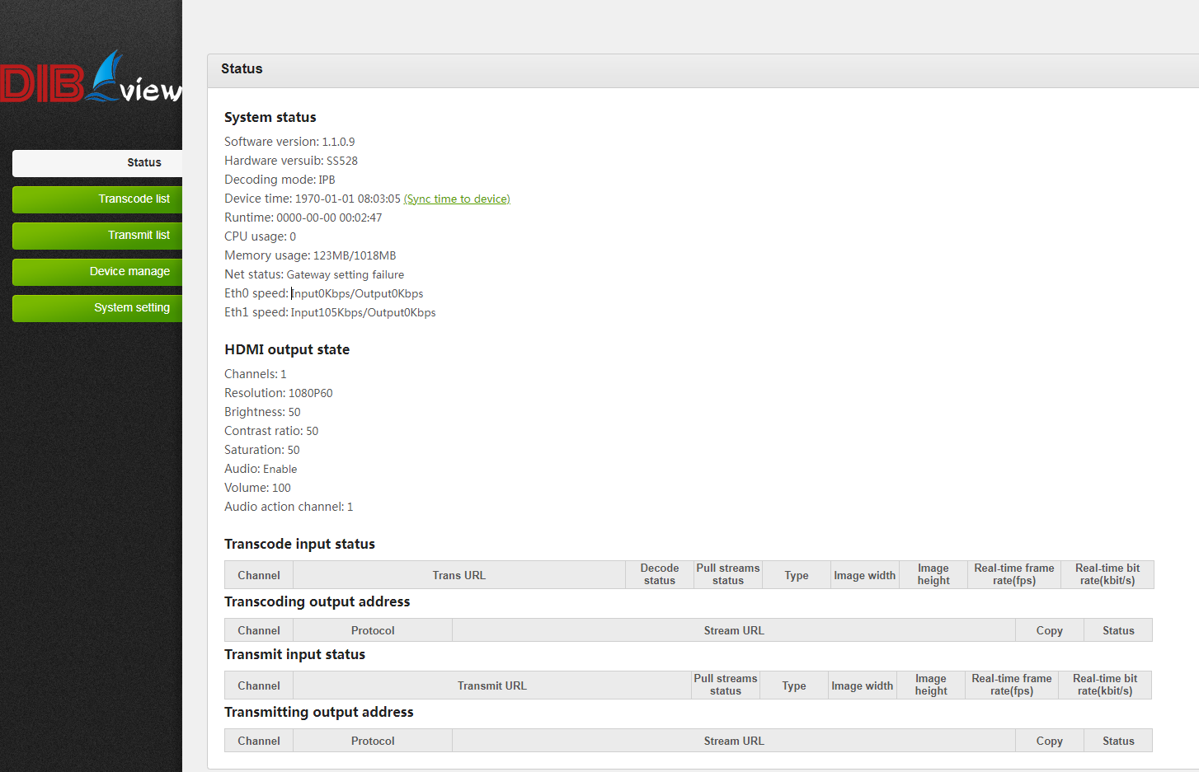This screenshot has height=772, width=1199.
Task: Click the Sync time to device link
Action: click(x=457, y=199)
